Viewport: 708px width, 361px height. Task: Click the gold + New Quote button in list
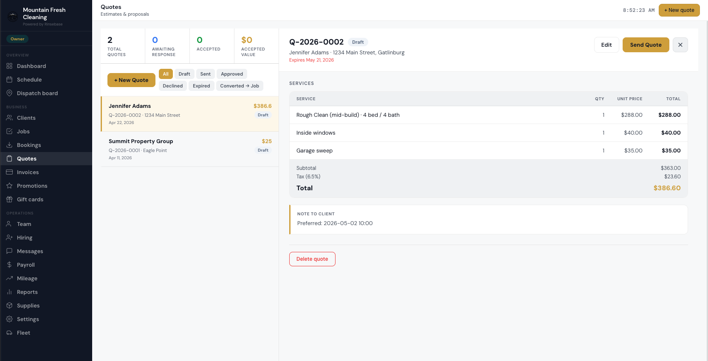[131, 80]
